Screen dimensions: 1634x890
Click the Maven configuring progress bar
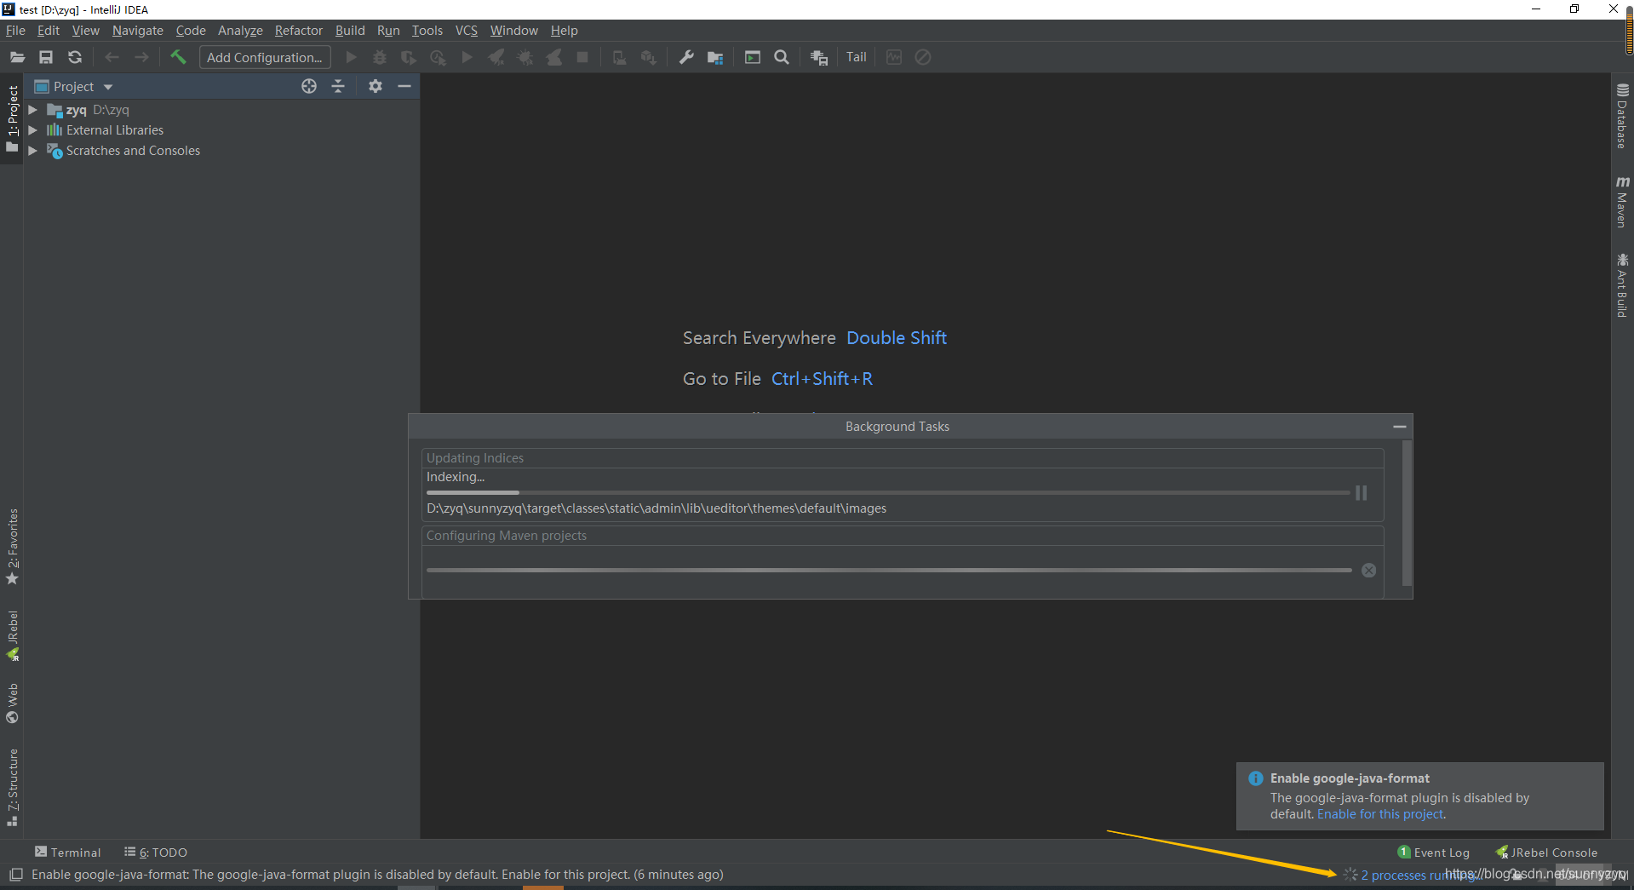point(889,571)
